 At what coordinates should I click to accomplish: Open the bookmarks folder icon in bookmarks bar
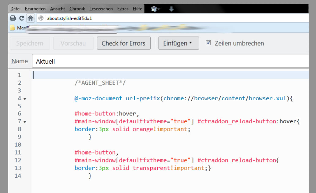[13, 28]
